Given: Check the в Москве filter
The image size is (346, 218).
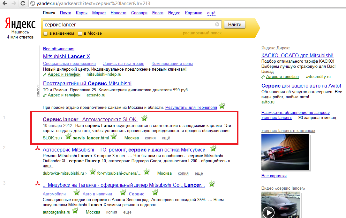Looking at the screenshot, I should click(x=80, y=33).
